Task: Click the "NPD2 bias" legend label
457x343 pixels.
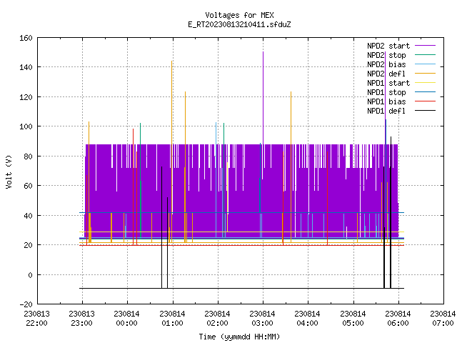Action: tap(386, 64)
